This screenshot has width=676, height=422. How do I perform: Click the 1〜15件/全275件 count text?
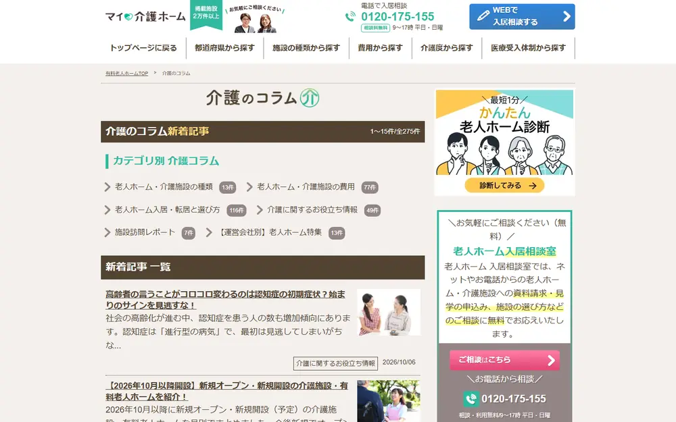[395, 132]
